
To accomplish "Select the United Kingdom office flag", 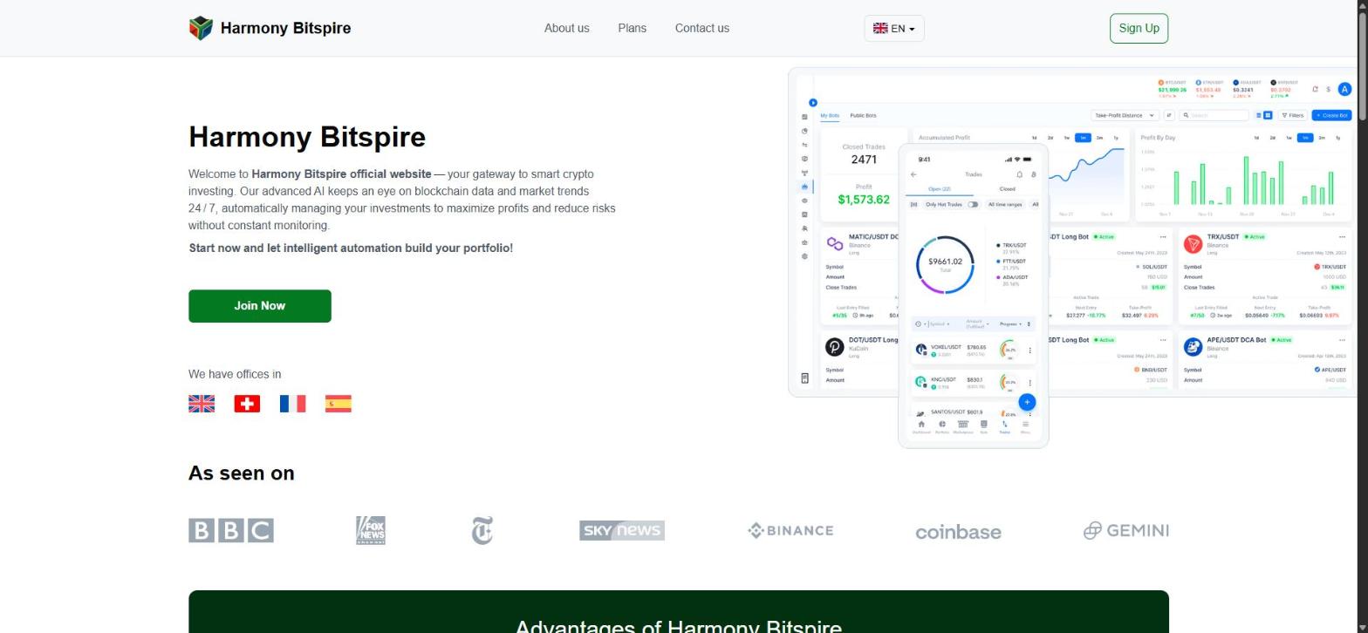I will (x=202, y=404).
